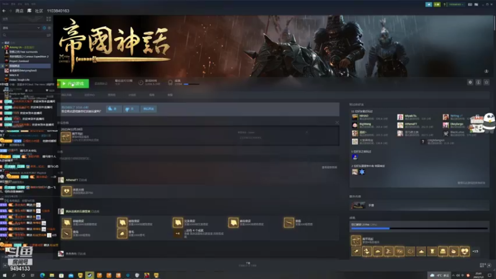Open +4 more achievements tile in feed

[x=177, y=234]
